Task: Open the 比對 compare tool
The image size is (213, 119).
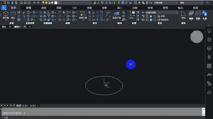Action: point(205,15)
